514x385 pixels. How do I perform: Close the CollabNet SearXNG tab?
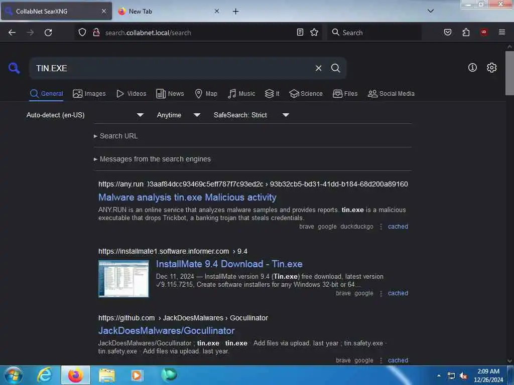click(103, 11)
